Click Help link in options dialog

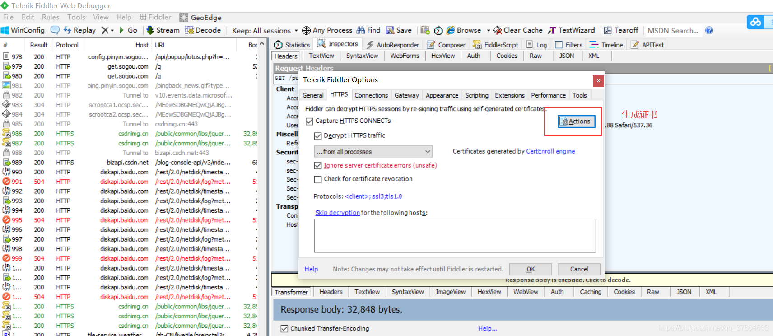click(311, 269)
